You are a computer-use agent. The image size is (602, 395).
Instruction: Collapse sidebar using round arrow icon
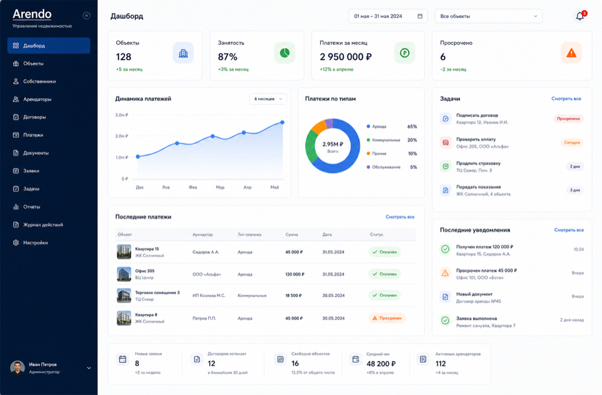[86, 15]
